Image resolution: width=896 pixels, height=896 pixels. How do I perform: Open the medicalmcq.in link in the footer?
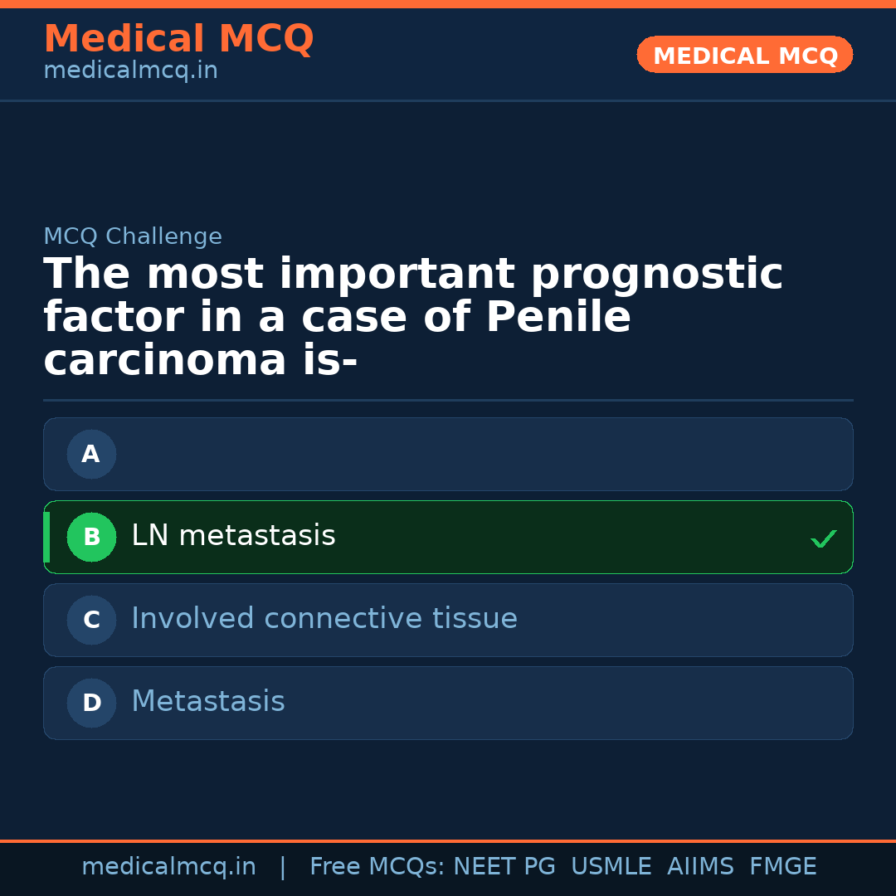tap(168, 867)
